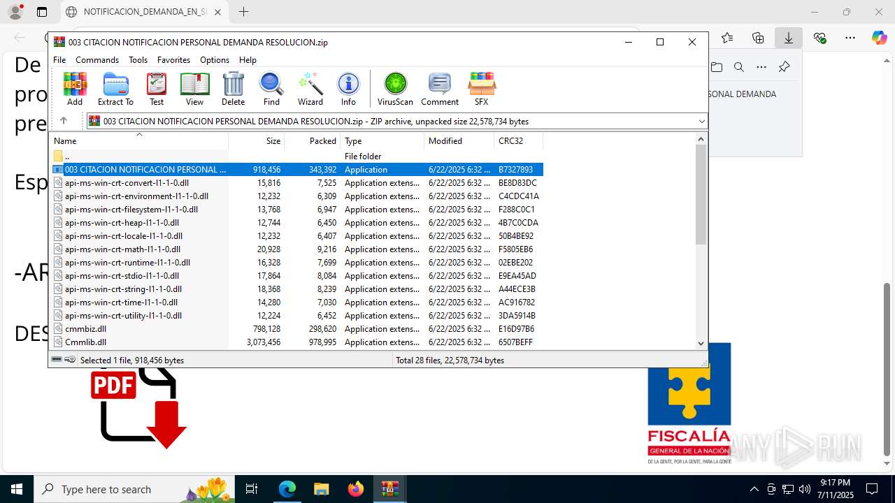This screenshot has height=503, width=895.
Task: Sort file list by Size column
Action: coord(257,140)
